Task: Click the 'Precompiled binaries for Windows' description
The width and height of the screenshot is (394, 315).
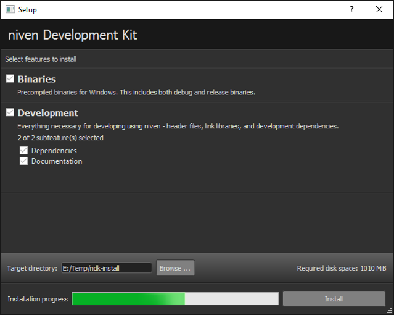Action: (x=136, y=93)
